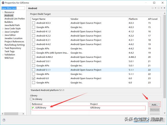Click the Eclipse icon in title bar
The image size is (167, 125).
coord(3,3)
